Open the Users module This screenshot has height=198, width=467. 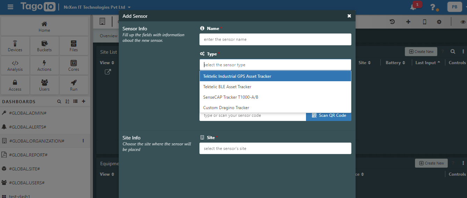(44, 85)
